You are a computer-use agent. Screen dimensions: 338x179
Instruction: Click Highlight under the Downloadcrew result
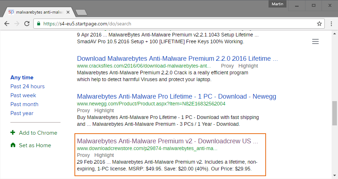[x=104, y=155]
